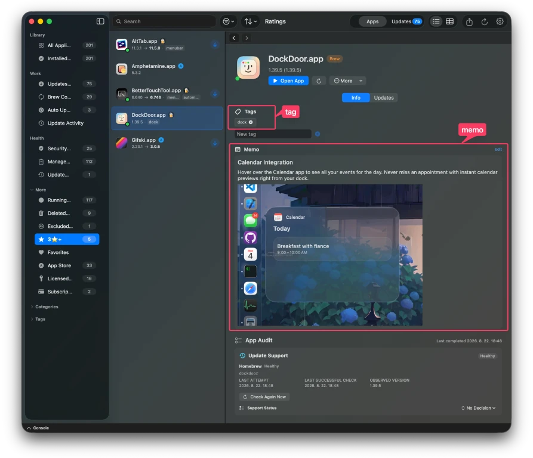Click Check Again Now button
The height and width of the screenshot is (458, 533).
click(264, 397)
